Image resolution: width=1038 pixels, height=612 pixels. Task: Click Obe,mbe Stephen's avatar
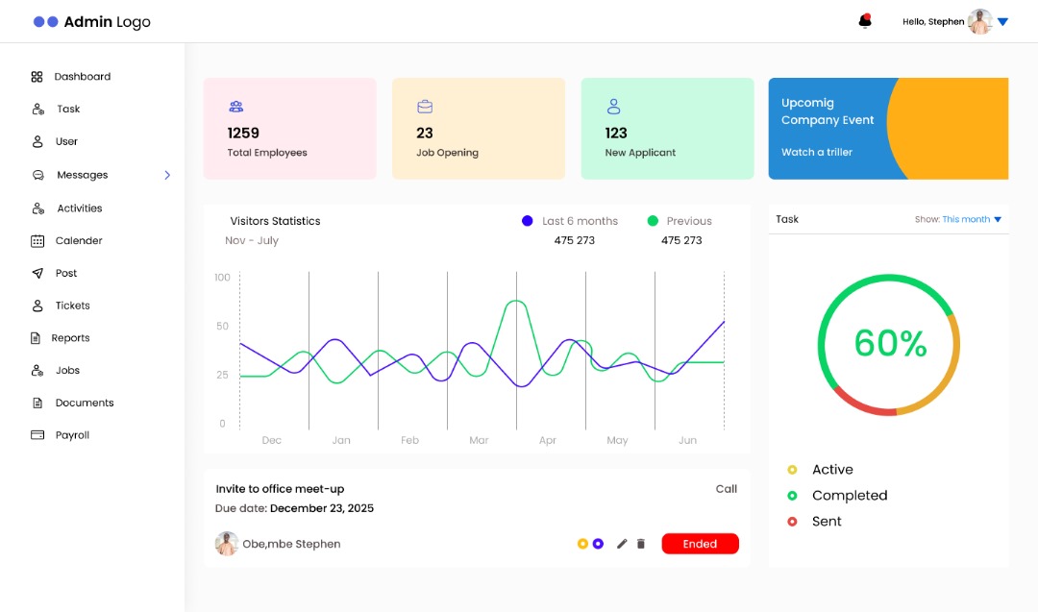click(227, 544)
